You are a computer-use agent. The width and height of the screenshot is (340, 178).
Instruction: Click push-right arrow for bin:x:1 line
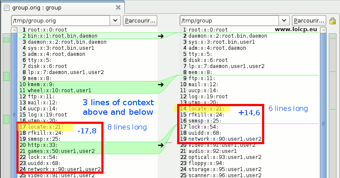(x=161, y=36)
